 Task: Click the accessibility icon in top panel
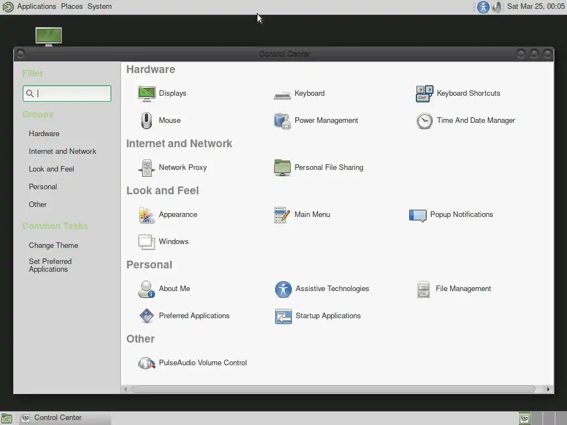(483, 7)
